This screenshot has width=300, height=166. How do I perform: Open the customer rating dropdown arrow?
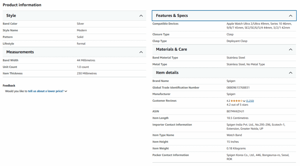click(x=244, y=101)
